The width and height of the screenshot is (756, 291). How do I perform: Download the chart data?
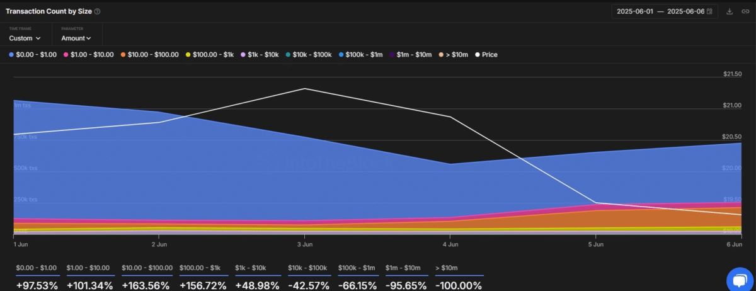tap(730, 11)
